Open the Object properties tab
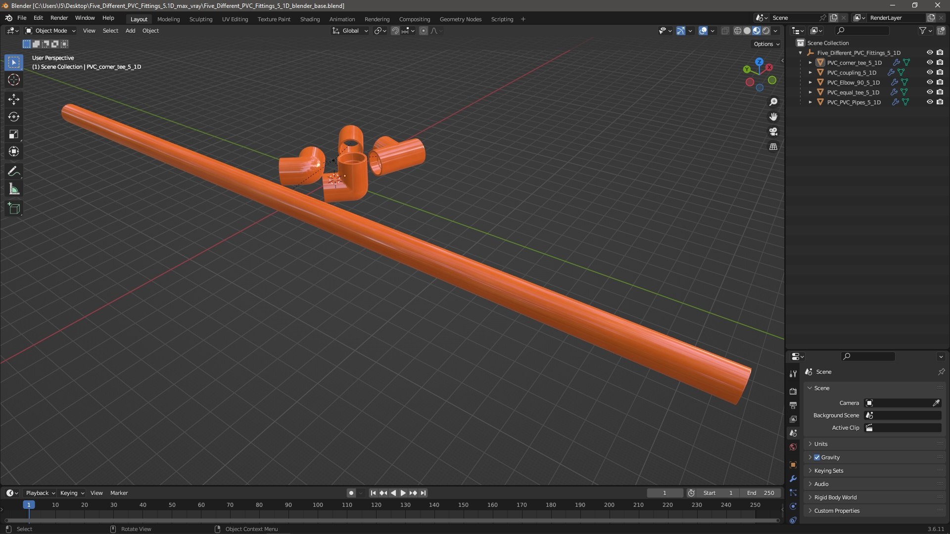The height and width of the screenshot is (534, 950). 793,465
